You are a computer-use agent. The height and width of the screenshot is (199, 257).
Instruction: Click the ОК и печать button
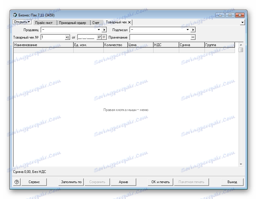[160, 182]
